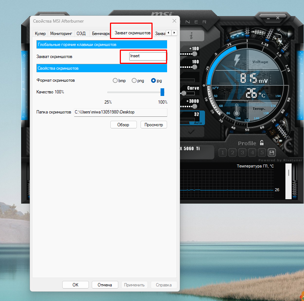
Task: Select png screenshot format
Action: click(138, 80)
